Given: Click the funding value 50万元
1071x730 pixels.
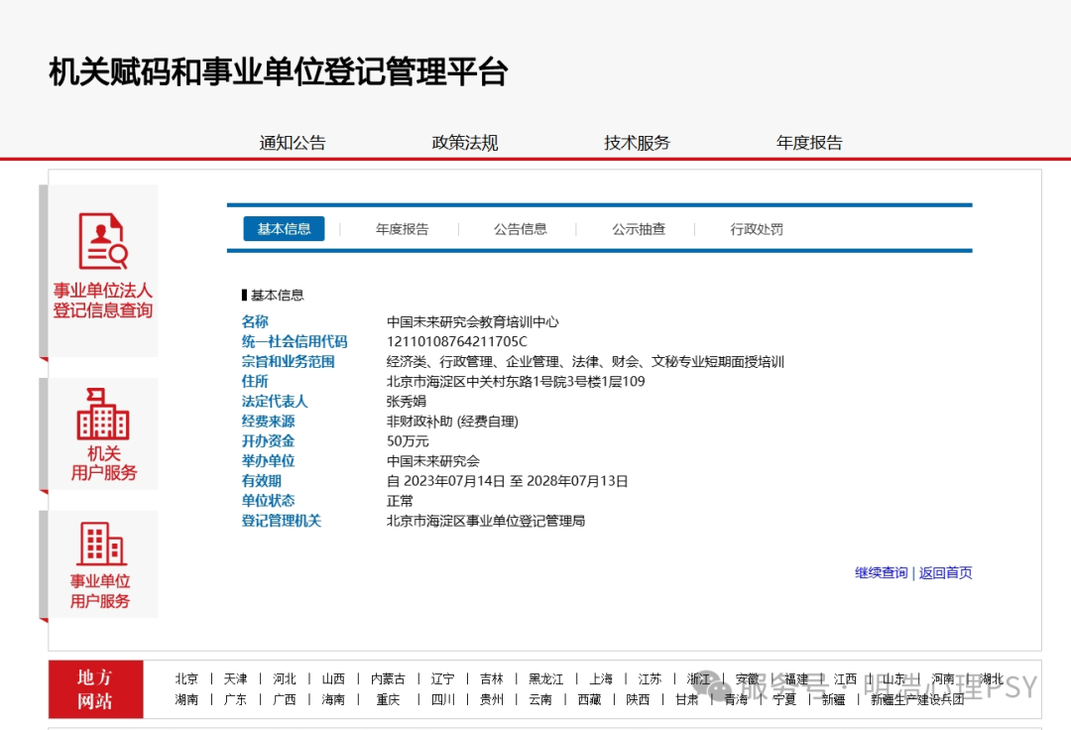Looking at the screenshot, I should 408,441.
